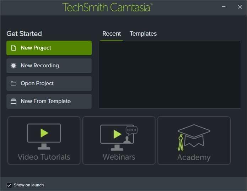Click the Video Tutorials monitor play icon
Image resolution: width=247 pixels, height=191 pixels.
tap(44, 136)
